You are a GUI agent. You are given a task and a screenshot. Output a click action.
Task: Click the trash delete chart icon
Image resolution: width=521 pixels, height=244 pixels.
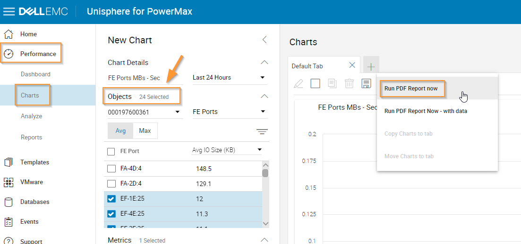(x=349, y=84)
